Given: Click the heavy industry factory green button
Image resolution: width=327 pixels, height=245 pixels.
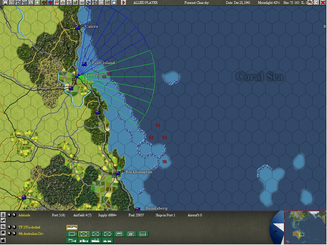Looking at the screenshot, I should coord(96,241).
